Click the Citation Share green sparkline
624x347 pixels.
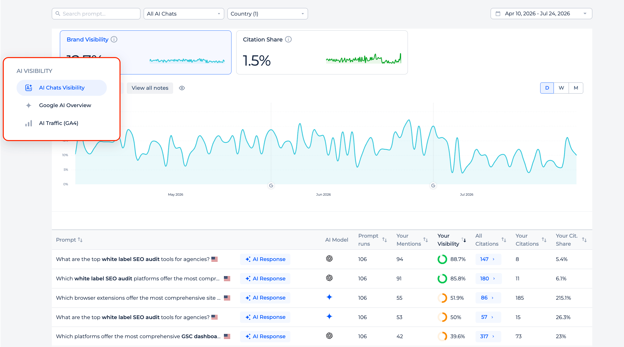pos(363,59)
